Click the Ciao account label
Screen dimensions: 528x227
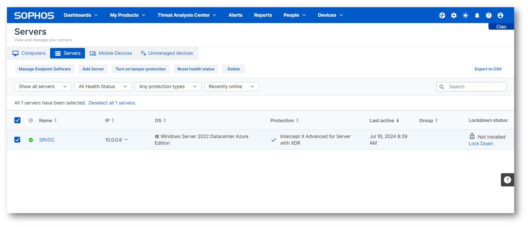click(501, 27)
